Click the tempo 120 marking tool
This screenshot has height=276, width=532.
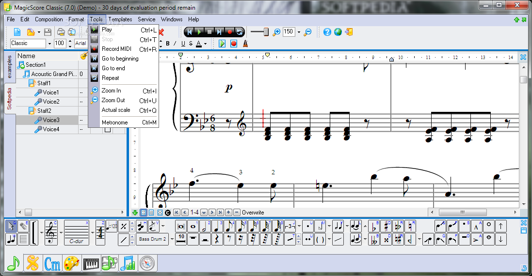click(112, 226)
